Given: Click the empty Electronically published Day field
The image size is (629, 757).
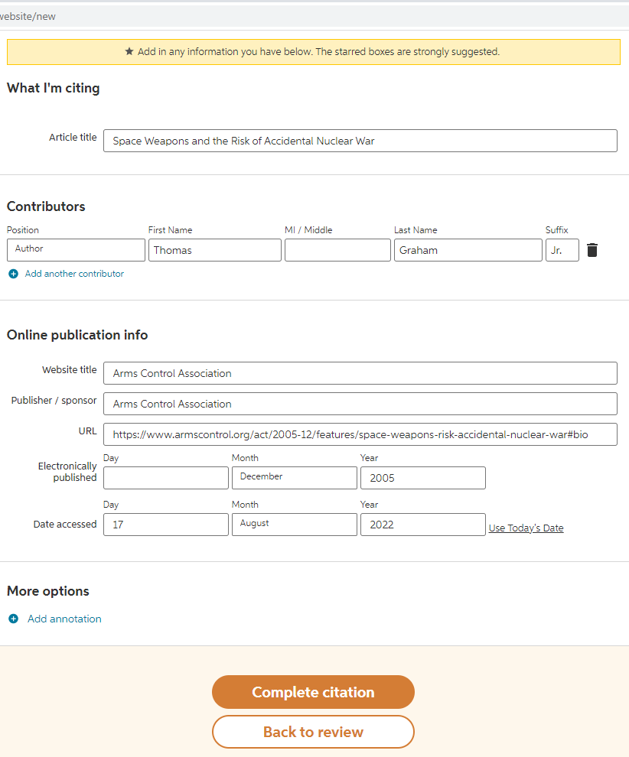Looking at the screenshot, I should tap(165, 478).
